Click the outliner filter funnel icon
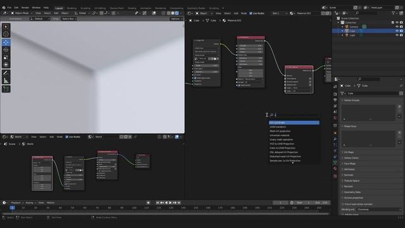This screenshot has width=405, height=228. coord(394,13)
